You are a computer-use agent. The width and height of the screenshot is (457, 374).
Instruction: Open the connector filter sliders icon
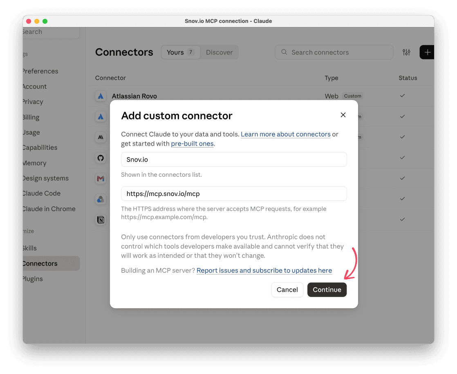click(x=406, y=52)
